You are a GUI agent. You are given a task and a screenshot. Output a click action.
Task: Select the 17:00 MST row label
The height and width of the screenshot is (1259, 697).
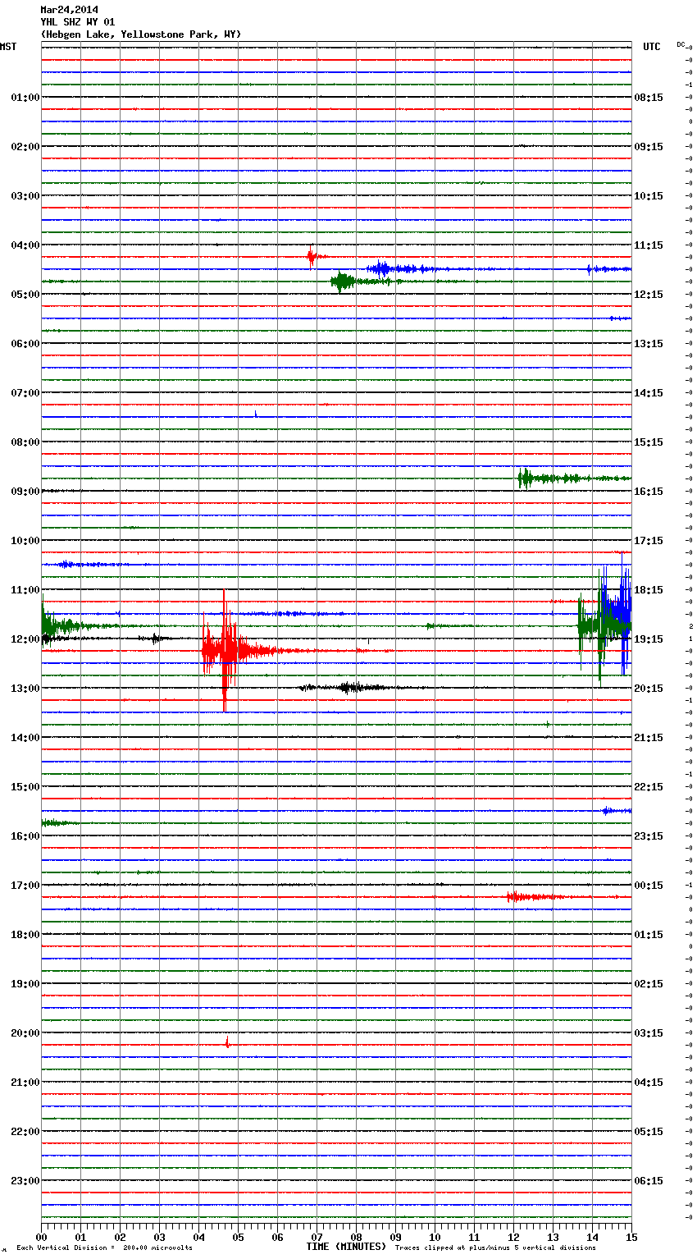[x=25, y=886]
